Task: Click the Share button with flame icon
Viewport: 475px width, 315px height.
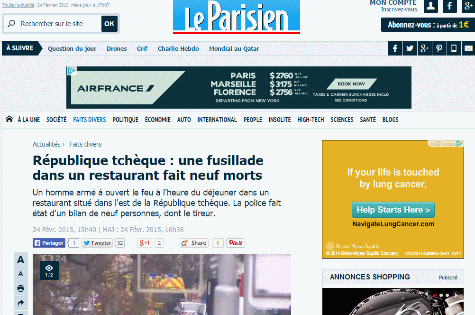Action: click(x=194, y=243)
